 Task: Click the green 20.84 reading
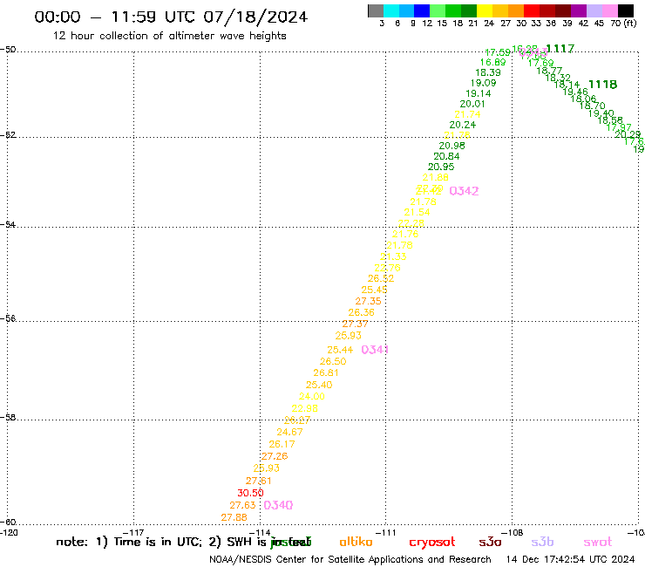447,156
